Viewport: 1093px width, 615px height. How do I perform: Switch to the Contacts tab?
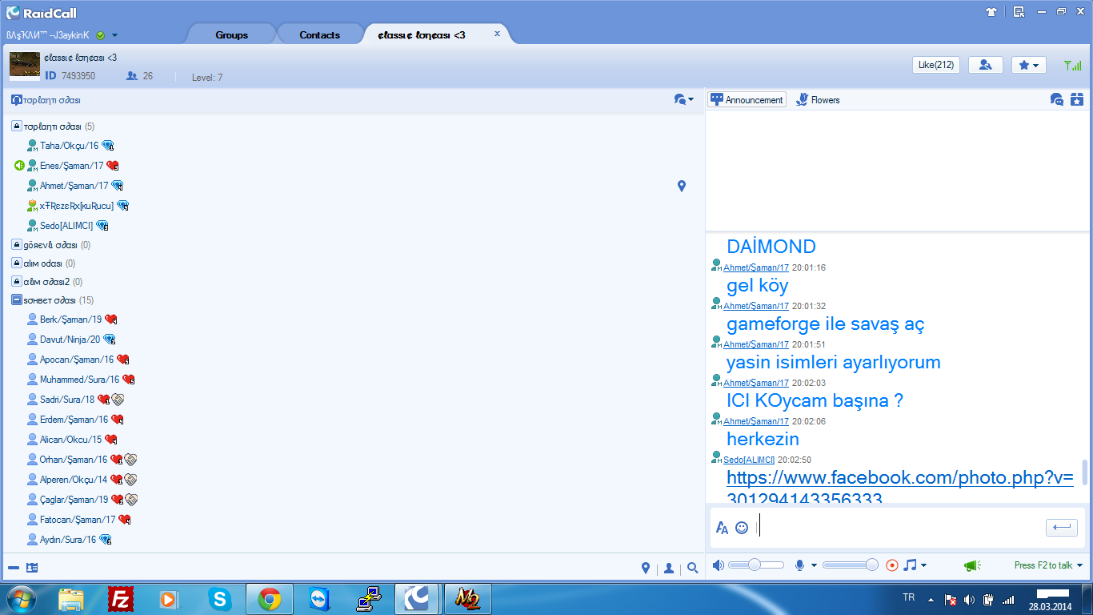(x=319, y=35)
